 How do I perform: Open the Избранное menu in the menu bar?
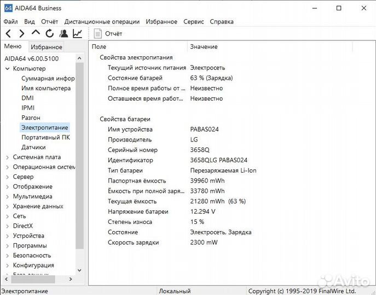point(161,21)
